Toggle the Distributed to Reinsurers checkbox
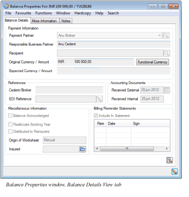Image resolution: width=189 pixels, height=197 pixels. (x=10, y=131)
